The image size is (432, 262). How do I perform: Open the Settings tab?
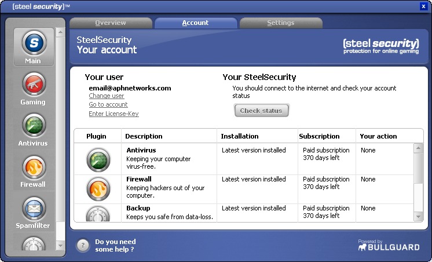point(281,23)
